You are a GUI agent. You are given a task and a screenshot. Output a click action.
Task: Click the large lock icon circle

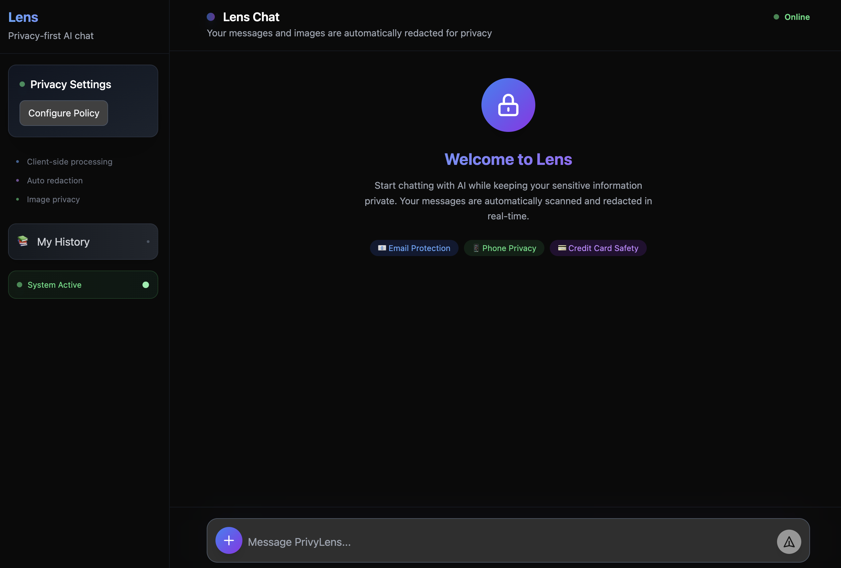point(508,105)
